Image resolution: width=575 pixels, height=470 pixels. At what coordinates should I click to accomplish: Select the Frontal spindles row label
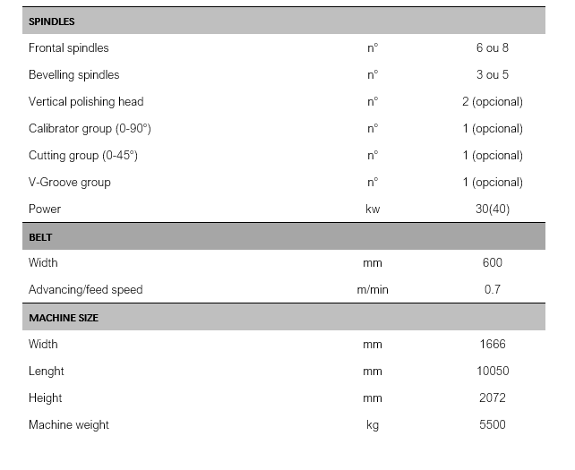coord(69,48)
